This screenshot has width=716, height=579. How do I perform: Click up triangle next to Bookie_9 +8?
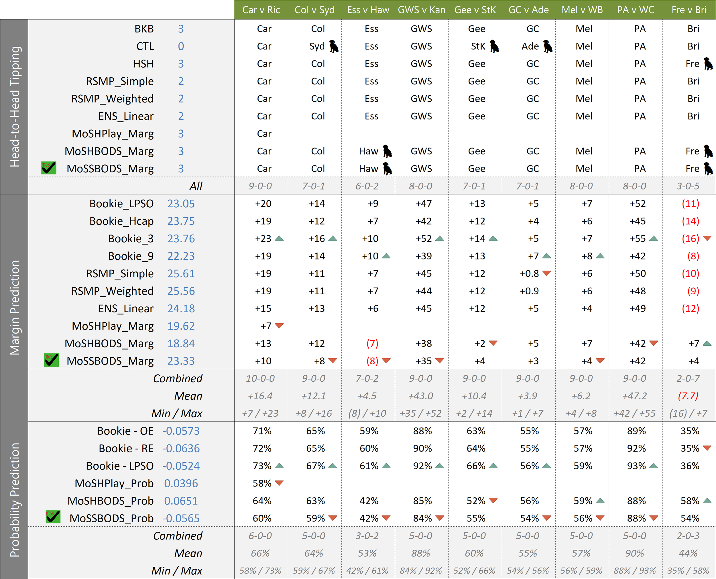click(x=600, y=256)
